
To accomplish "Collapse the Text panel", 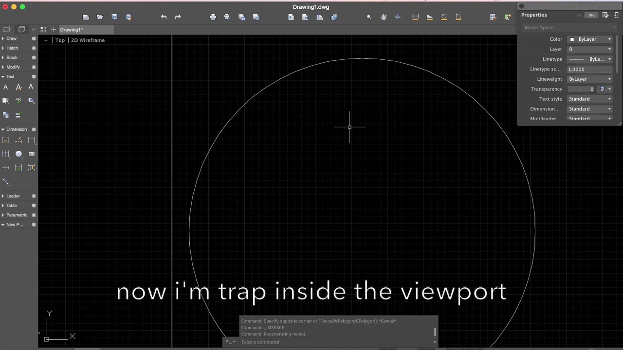I will [3, 77].
